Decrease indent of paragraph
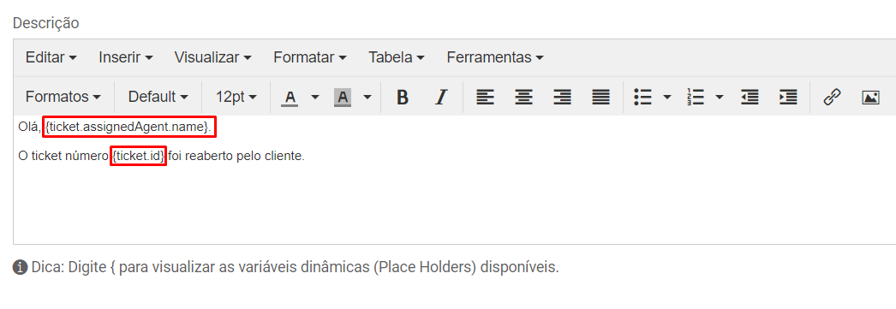 (x=750, y=97)
